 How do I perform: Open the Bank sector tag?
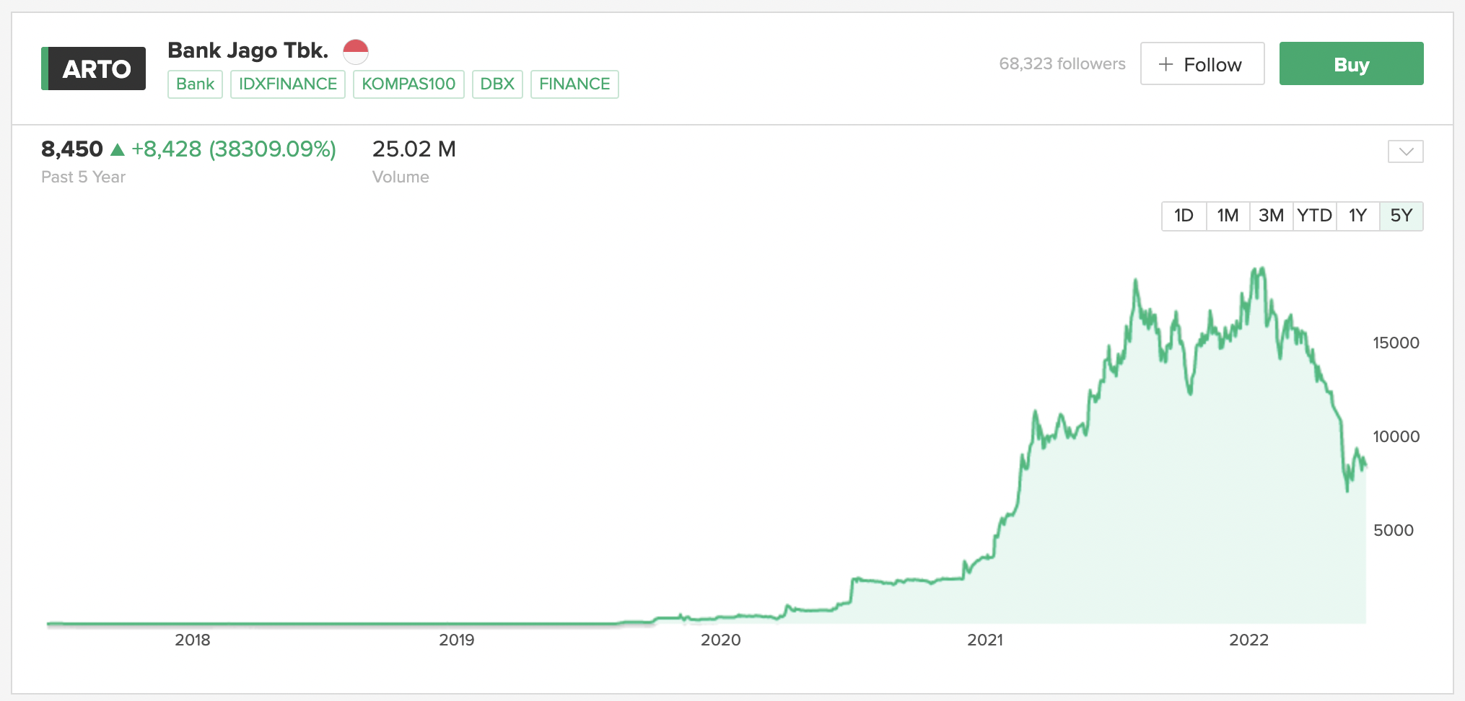click(x=195, y=84)
